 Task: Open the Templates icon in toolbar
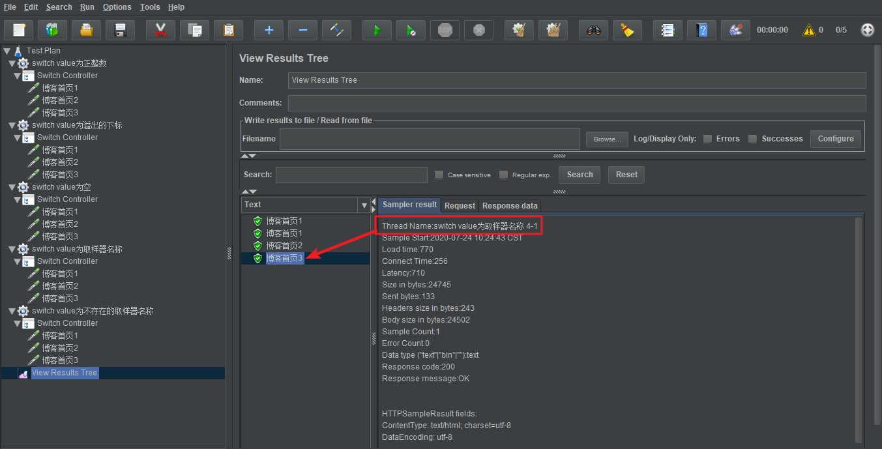click(x=52, y=30)
